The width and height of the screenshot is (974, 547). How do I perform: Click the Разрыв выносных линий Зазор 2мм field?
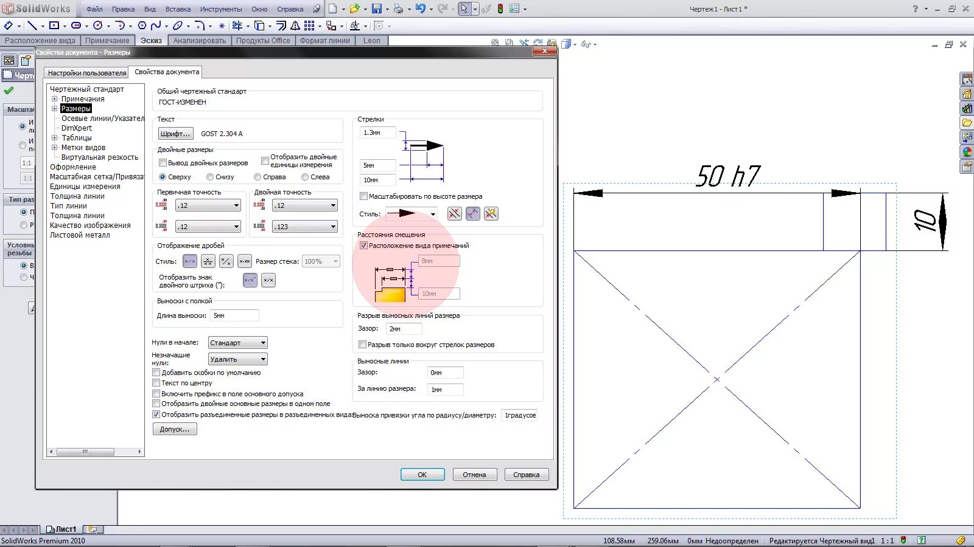click(404, 329)
